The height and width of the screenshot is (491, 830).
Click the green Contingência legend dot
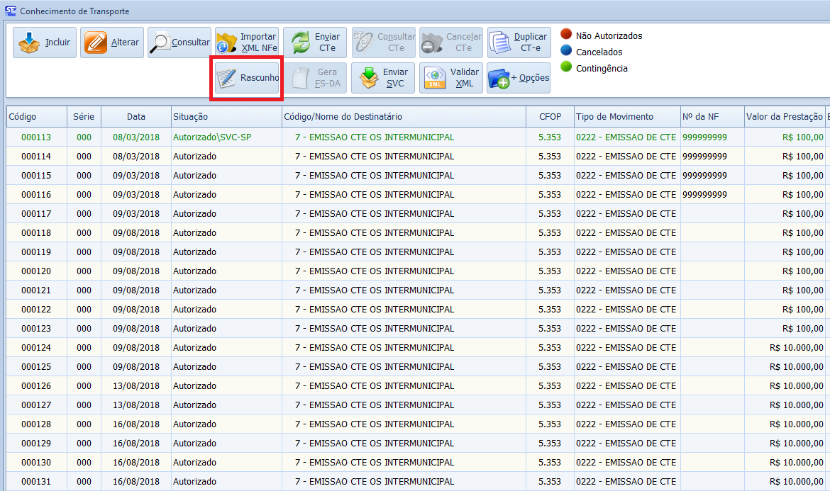(566, 67)
